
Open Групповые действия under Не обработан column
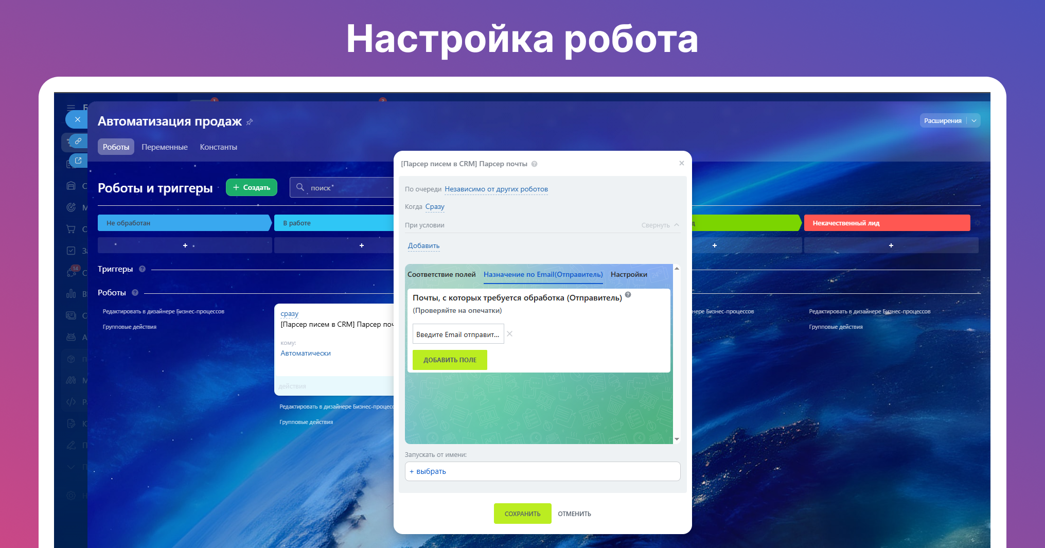click(x=130, y=327)
